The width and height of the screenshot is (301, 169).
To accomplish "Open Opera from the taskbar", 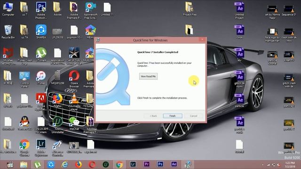I will point(92,165).
